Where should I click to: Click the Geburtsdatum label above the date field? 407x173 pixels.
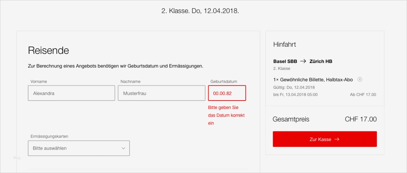[224, 82]
